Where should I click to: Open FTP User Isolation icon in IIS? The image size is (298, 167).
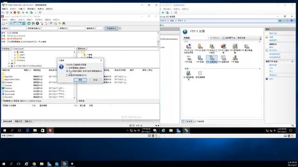tap(235, 48)
